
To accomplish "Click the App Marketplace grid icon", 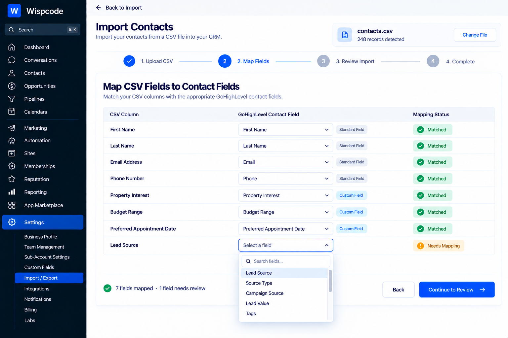I will [12, 205].
